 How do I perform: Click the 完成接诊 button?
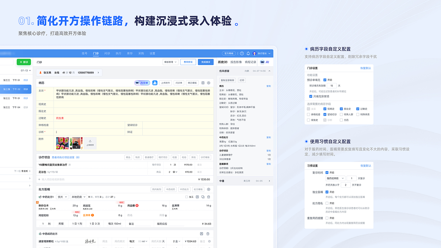click(205, 62)
